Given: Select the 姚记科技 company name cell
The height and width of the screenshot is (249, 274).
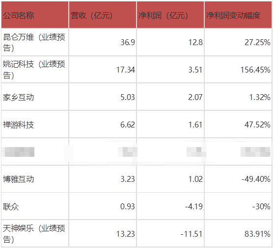Looking at the screenshot, I should pyautogui.click(x=35, y=70).
